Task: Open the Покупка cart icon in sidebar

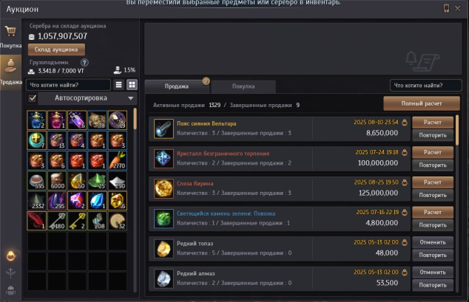Action: click(10, 31)
